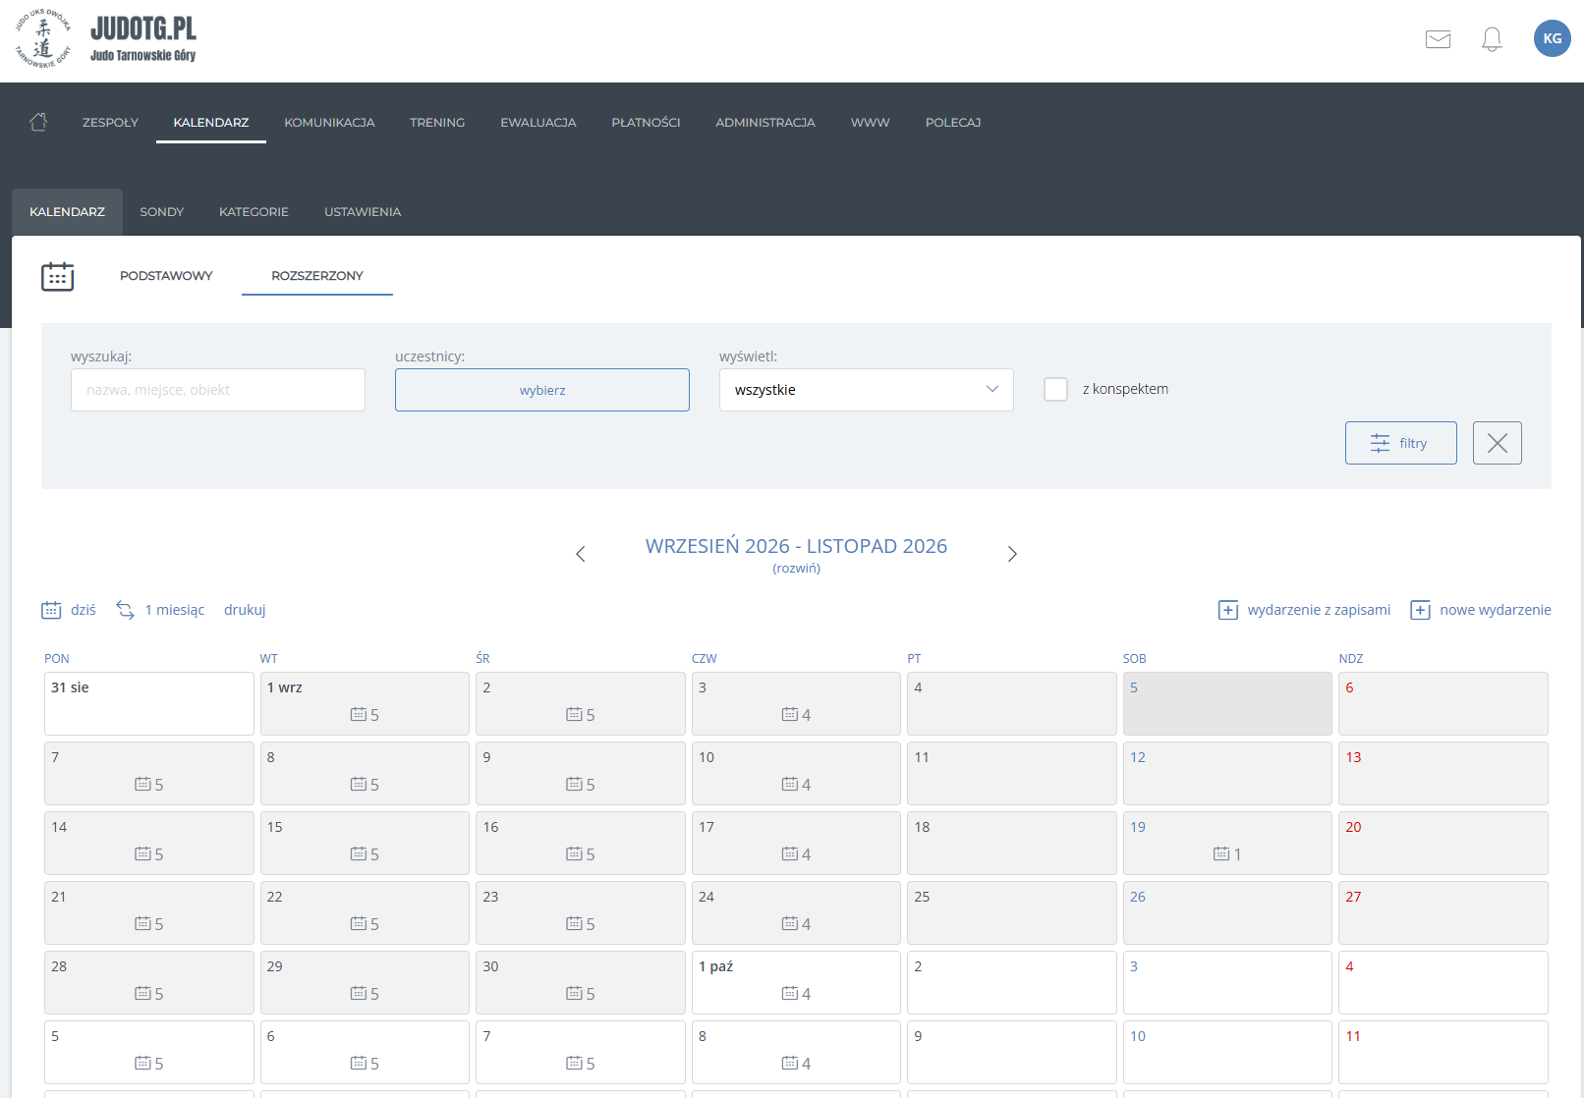Viewport: 1584px width, 1098px height.
Task: Click the events icon on September 2
Action: (x=574, y=715)
